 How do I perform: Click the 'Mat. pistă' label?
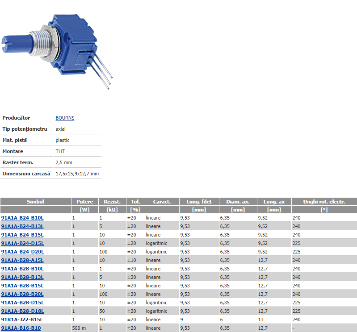click(x=15, y=140)
